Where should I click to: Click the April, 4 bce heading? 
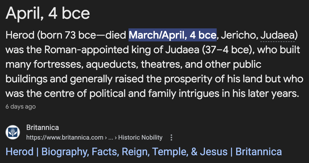point(48,14)
